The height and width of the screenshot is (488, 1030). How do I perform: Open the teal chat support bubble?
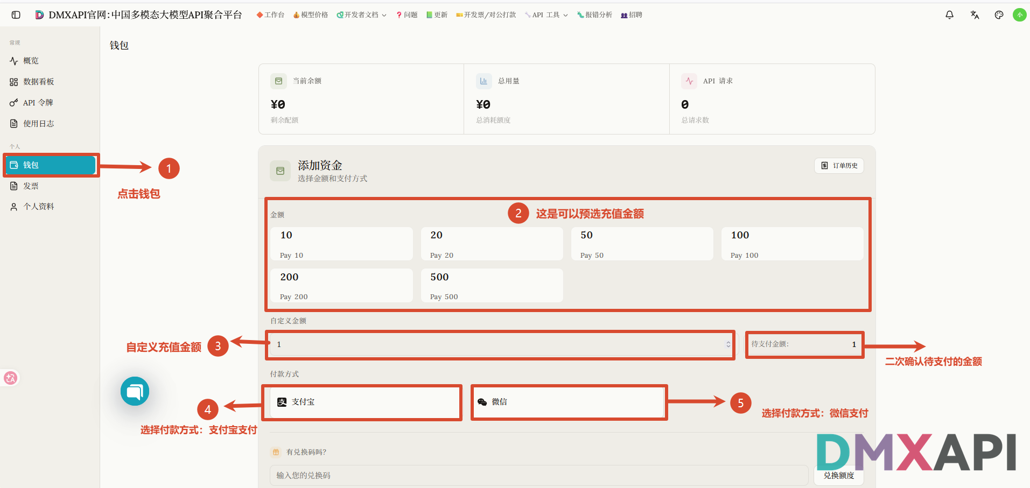[x=135, y=391]
